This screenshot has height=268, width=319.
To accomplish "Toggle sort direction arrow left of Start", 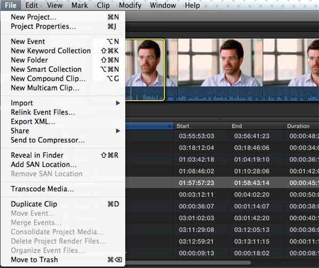I will pyautogui.click(x=170, y=126).
